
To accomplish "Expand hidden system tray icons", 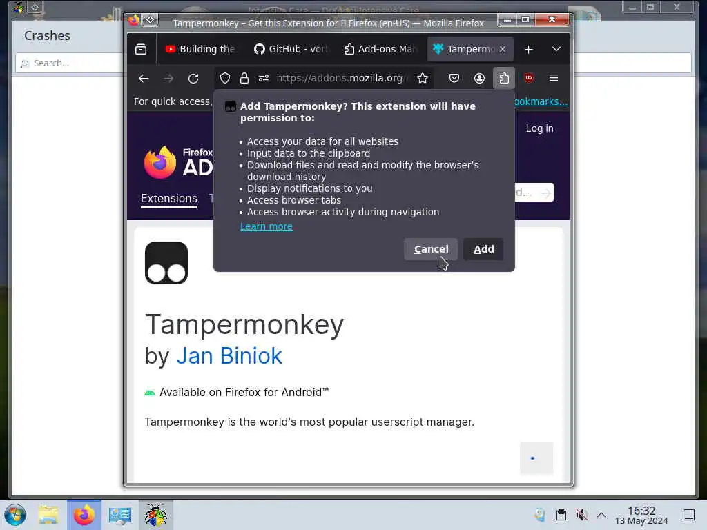I will 601,515.
